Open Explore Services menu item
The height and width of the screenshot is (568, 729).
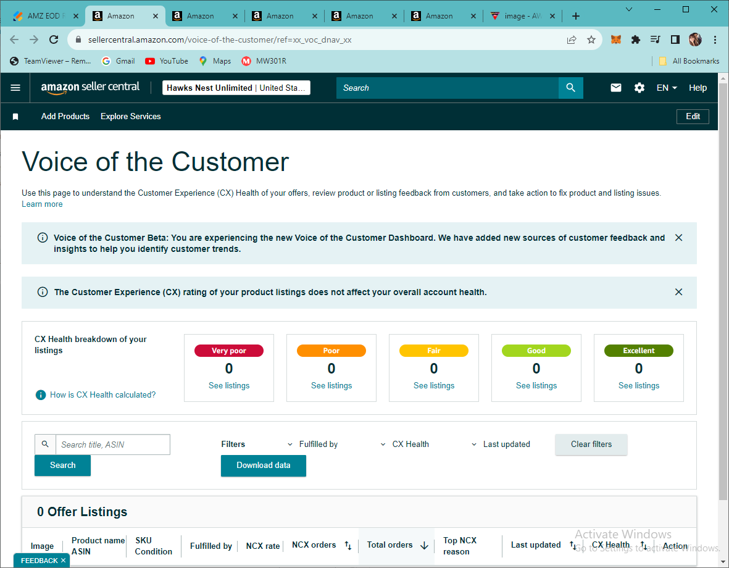[x=131, y=116]
